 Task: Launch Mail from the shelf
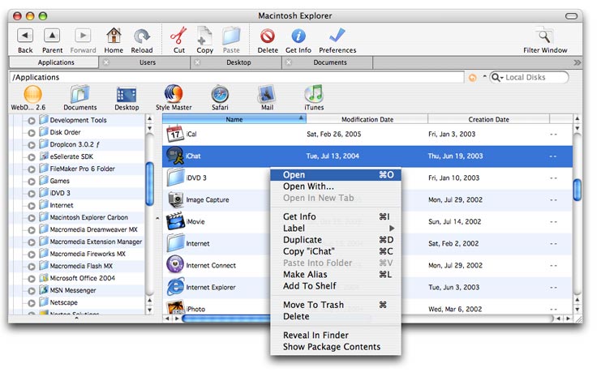267,94
